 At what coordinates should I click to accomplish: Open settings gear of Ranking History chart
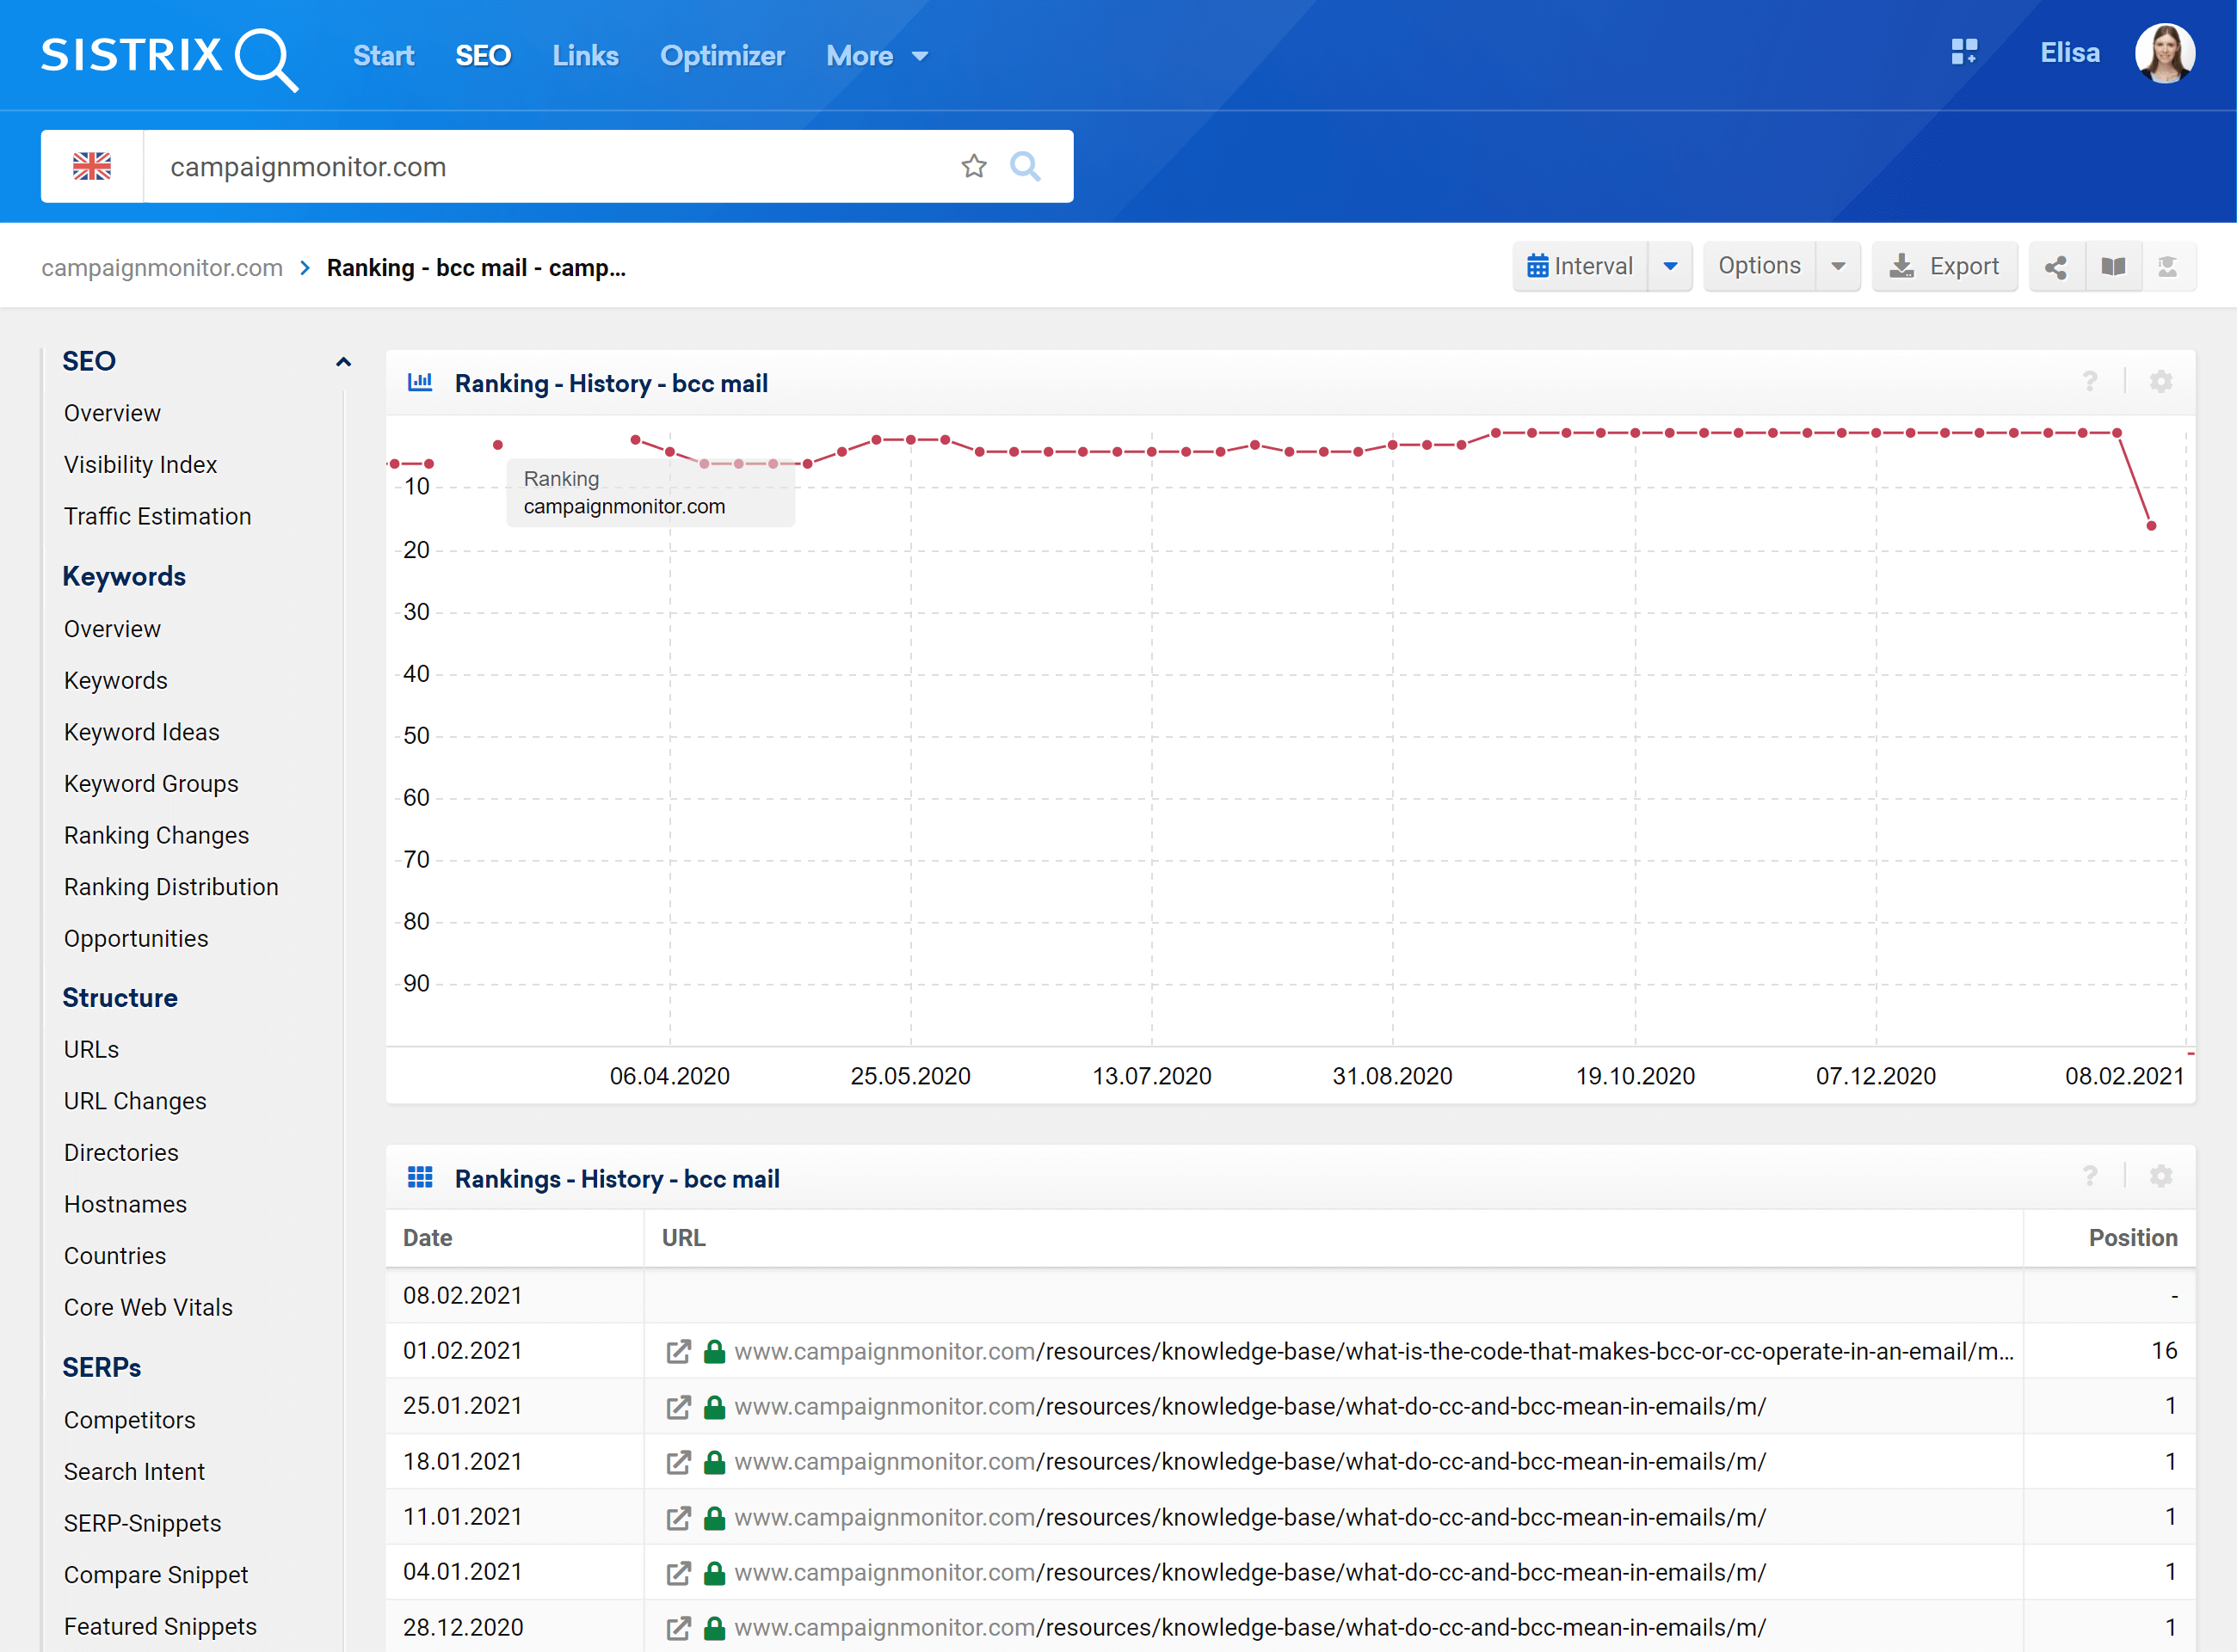click(x=2161, y=382)
